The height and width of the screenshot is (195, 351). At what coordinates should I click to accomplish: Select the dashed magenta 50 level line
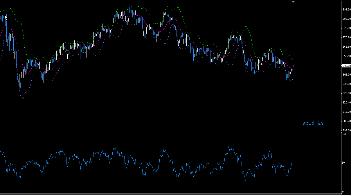pos(170,163)
